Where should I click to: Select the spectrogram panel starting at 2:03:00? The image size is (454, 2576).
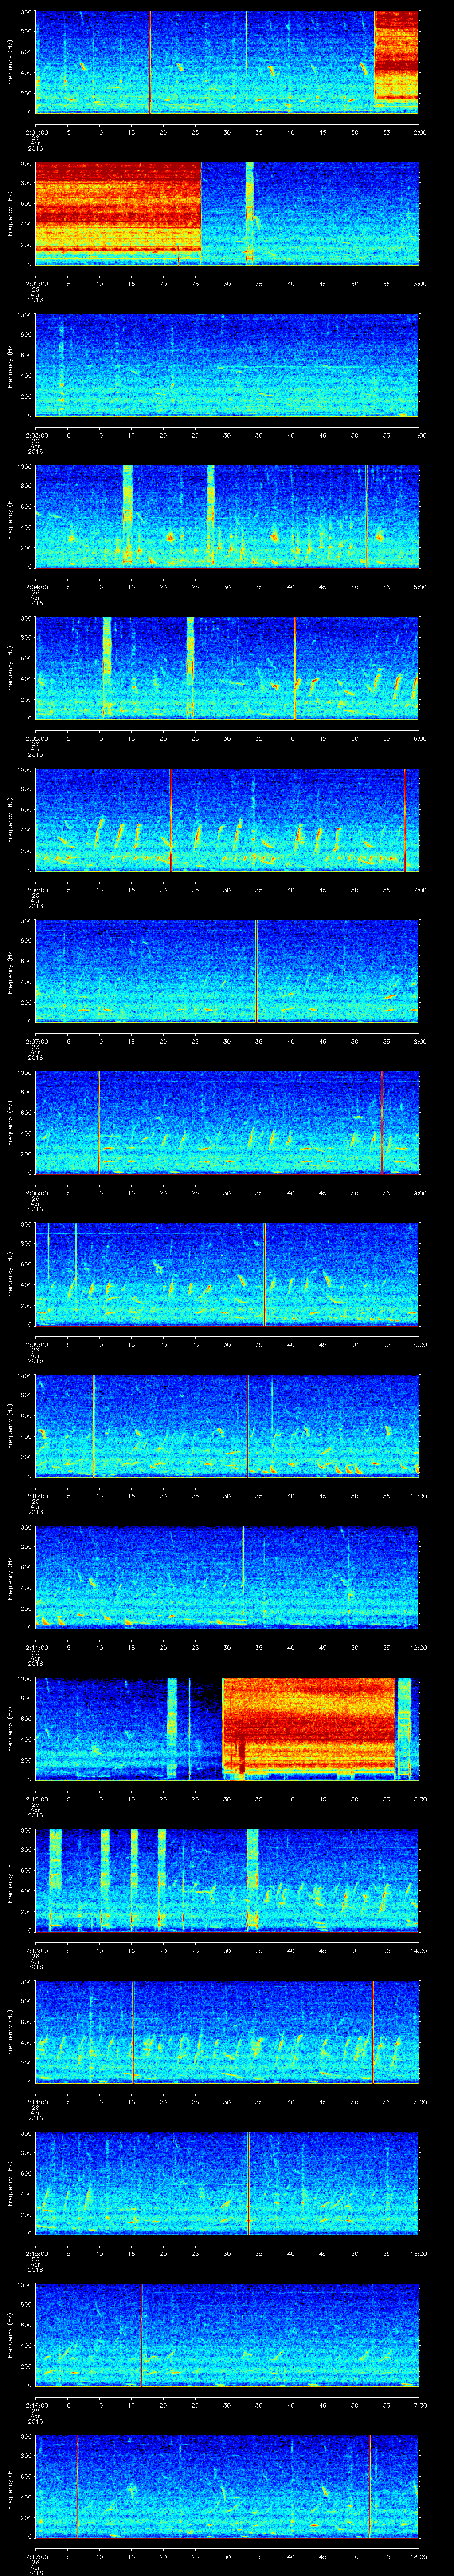click(x=227, y=365)
